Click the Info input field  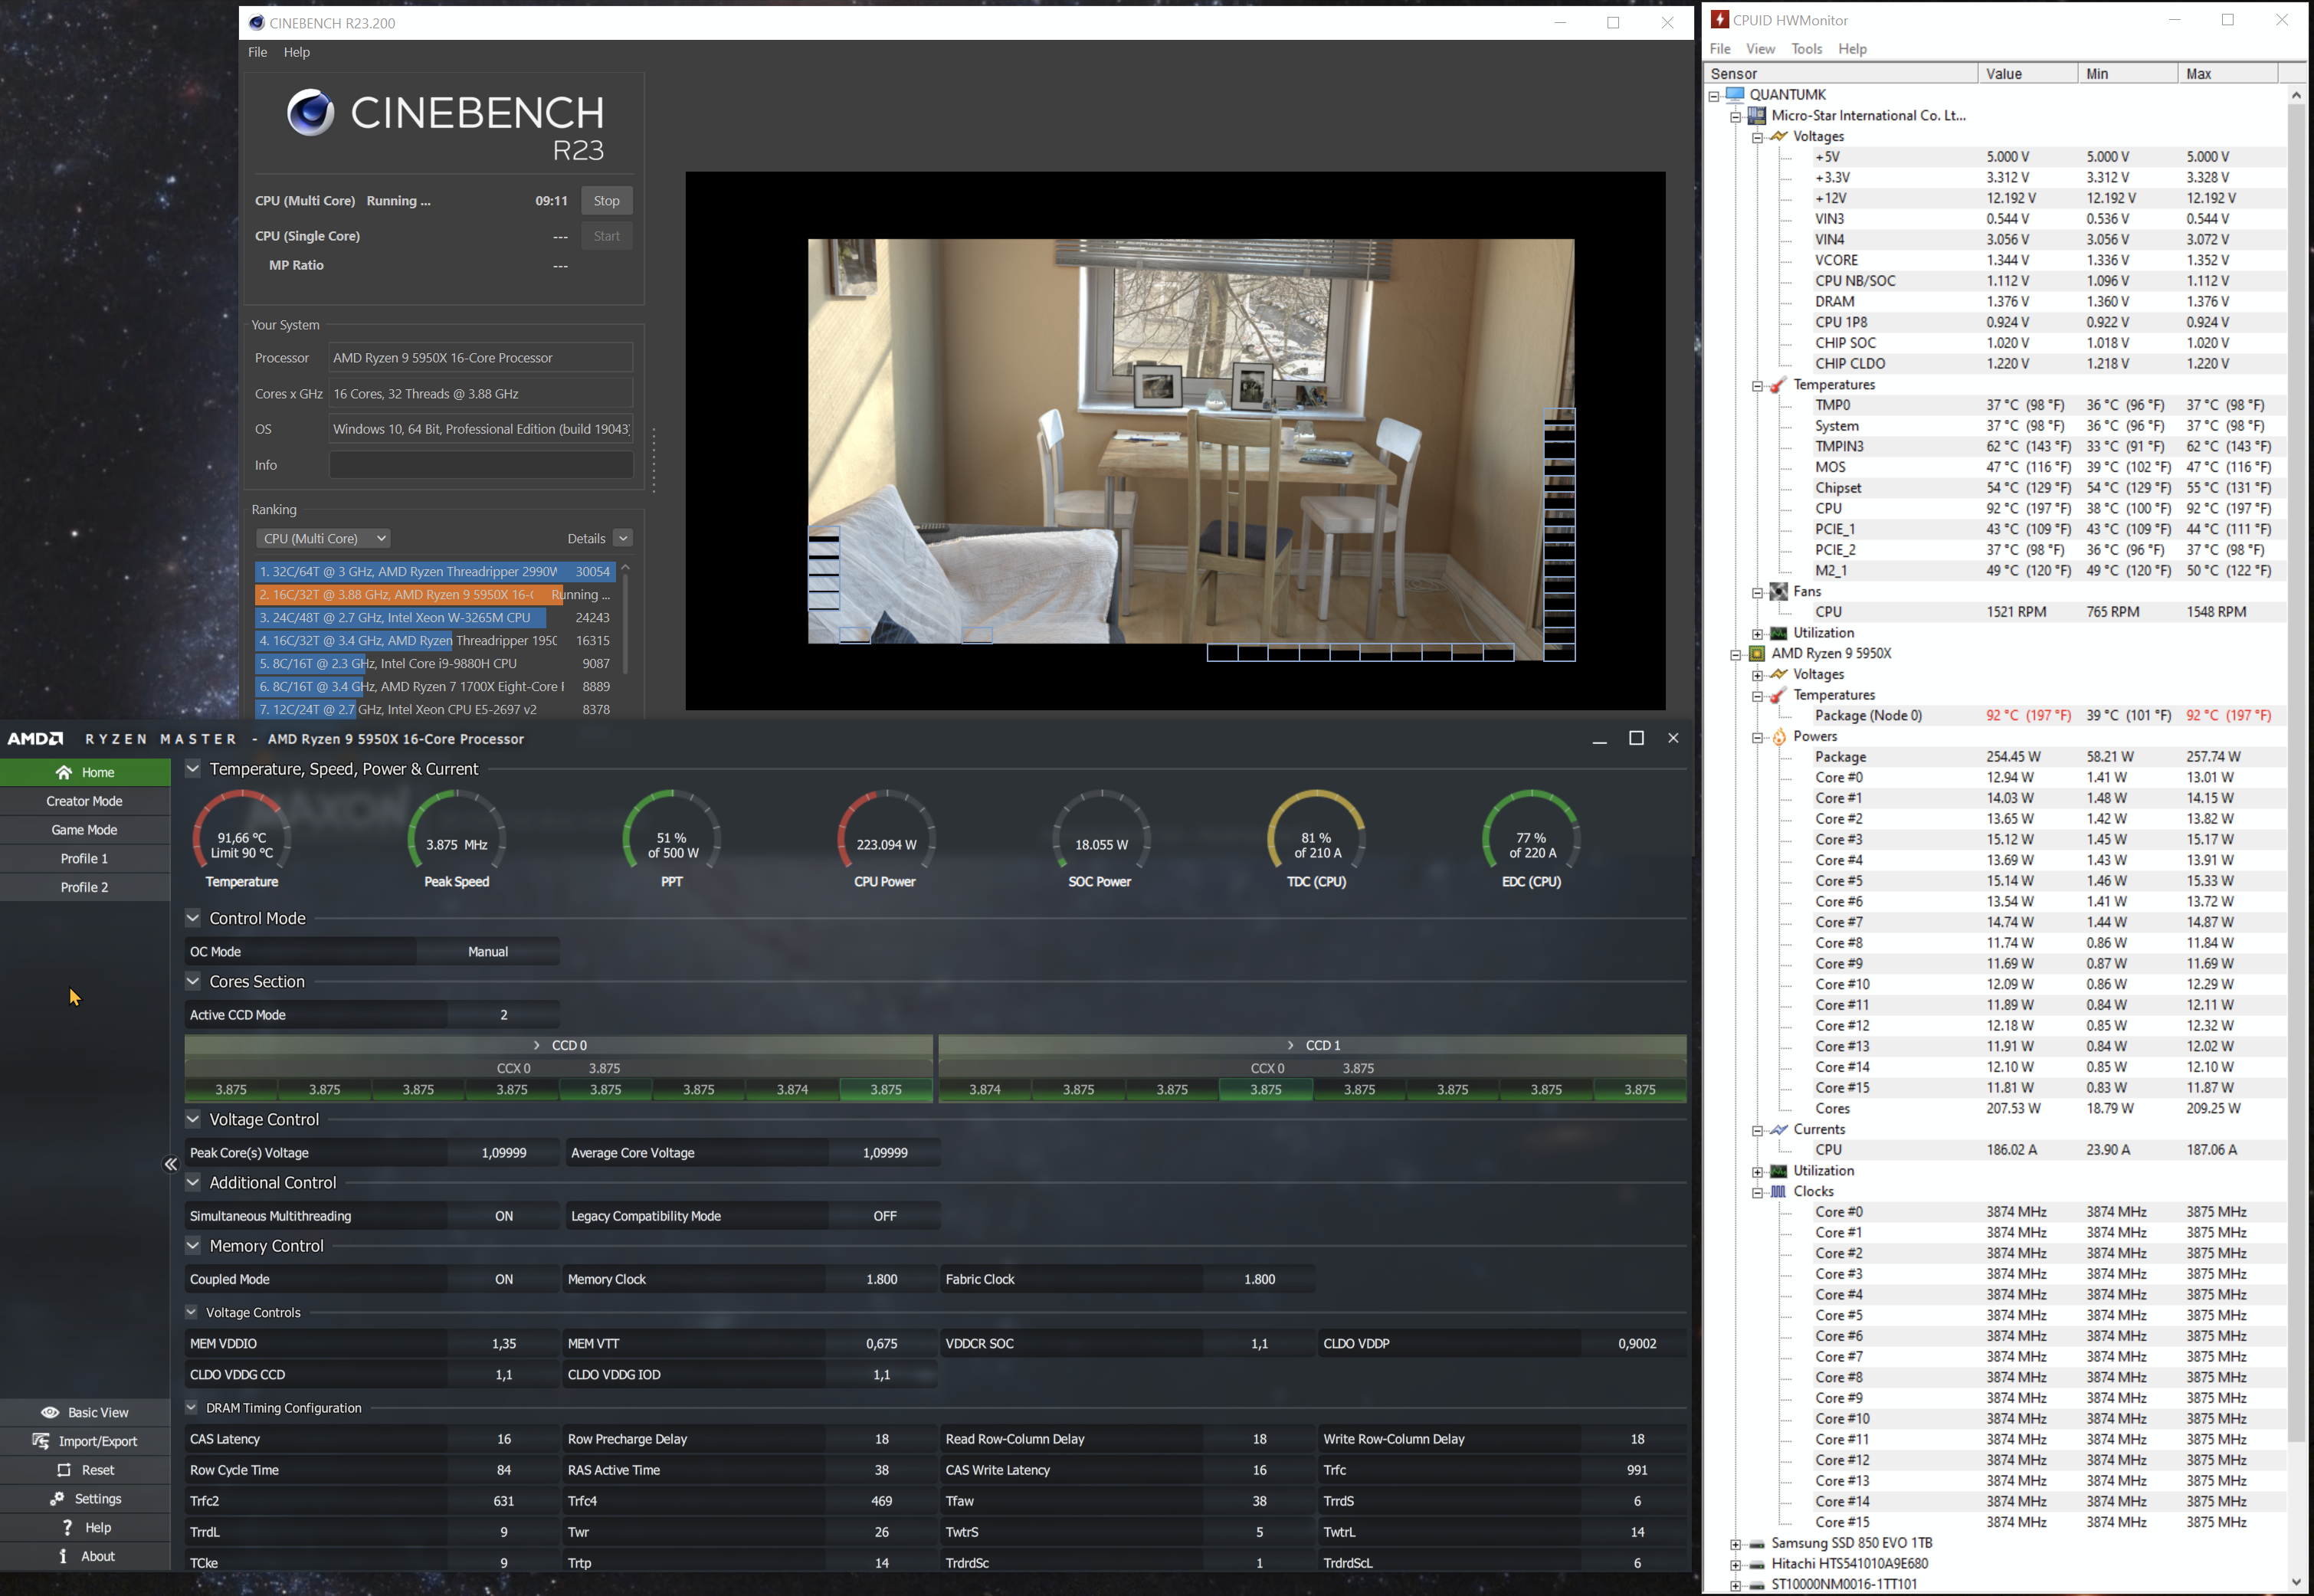[x=481, y=465]
